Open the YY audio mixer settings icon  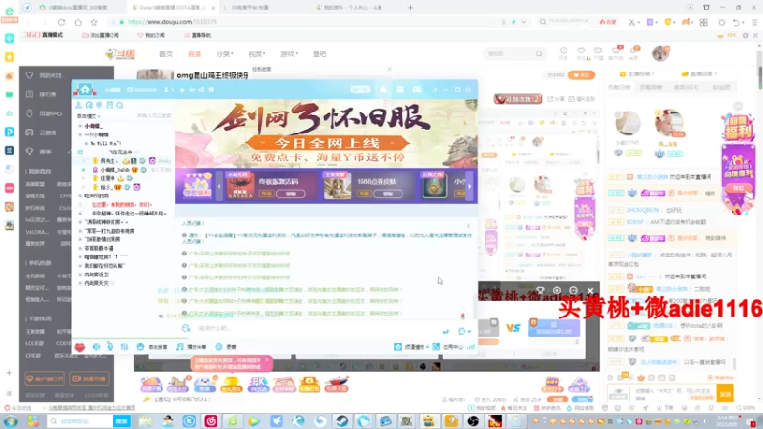pyautogui.click(x=125, y=347)
